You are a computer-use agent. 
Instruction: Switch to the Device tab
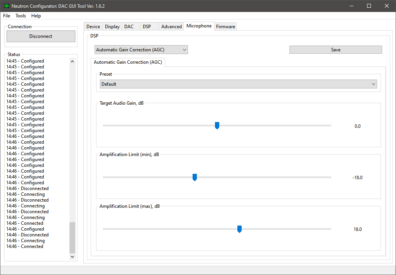[93, 27]
